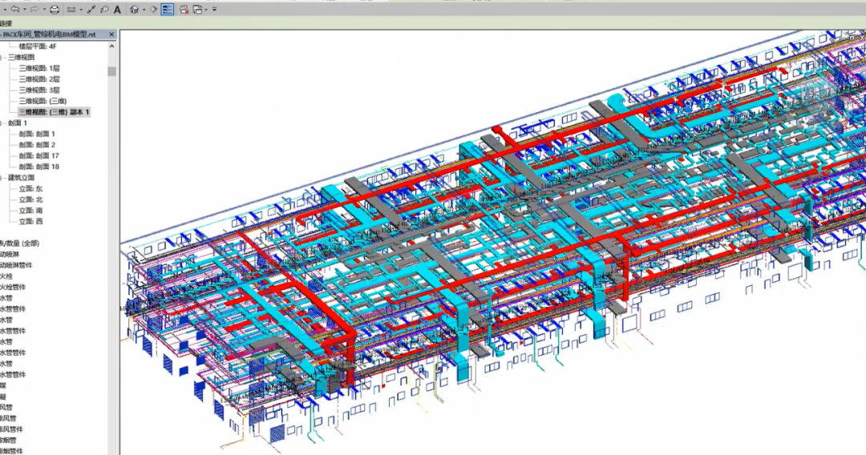Click the Undo arrow in the toolbar
Screen dimensions: 866x455
pos(14,10)
